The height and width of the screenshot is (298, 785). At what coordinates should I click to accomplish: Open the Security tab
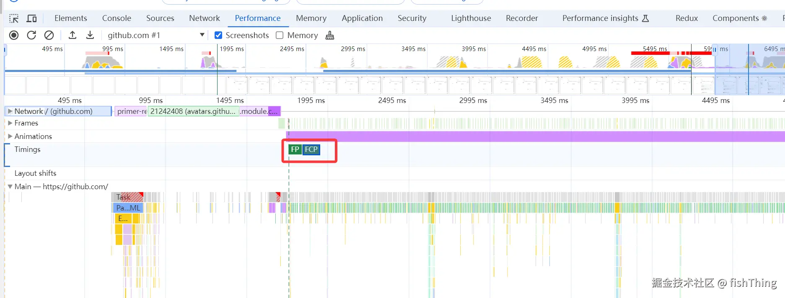click(412, 18)
